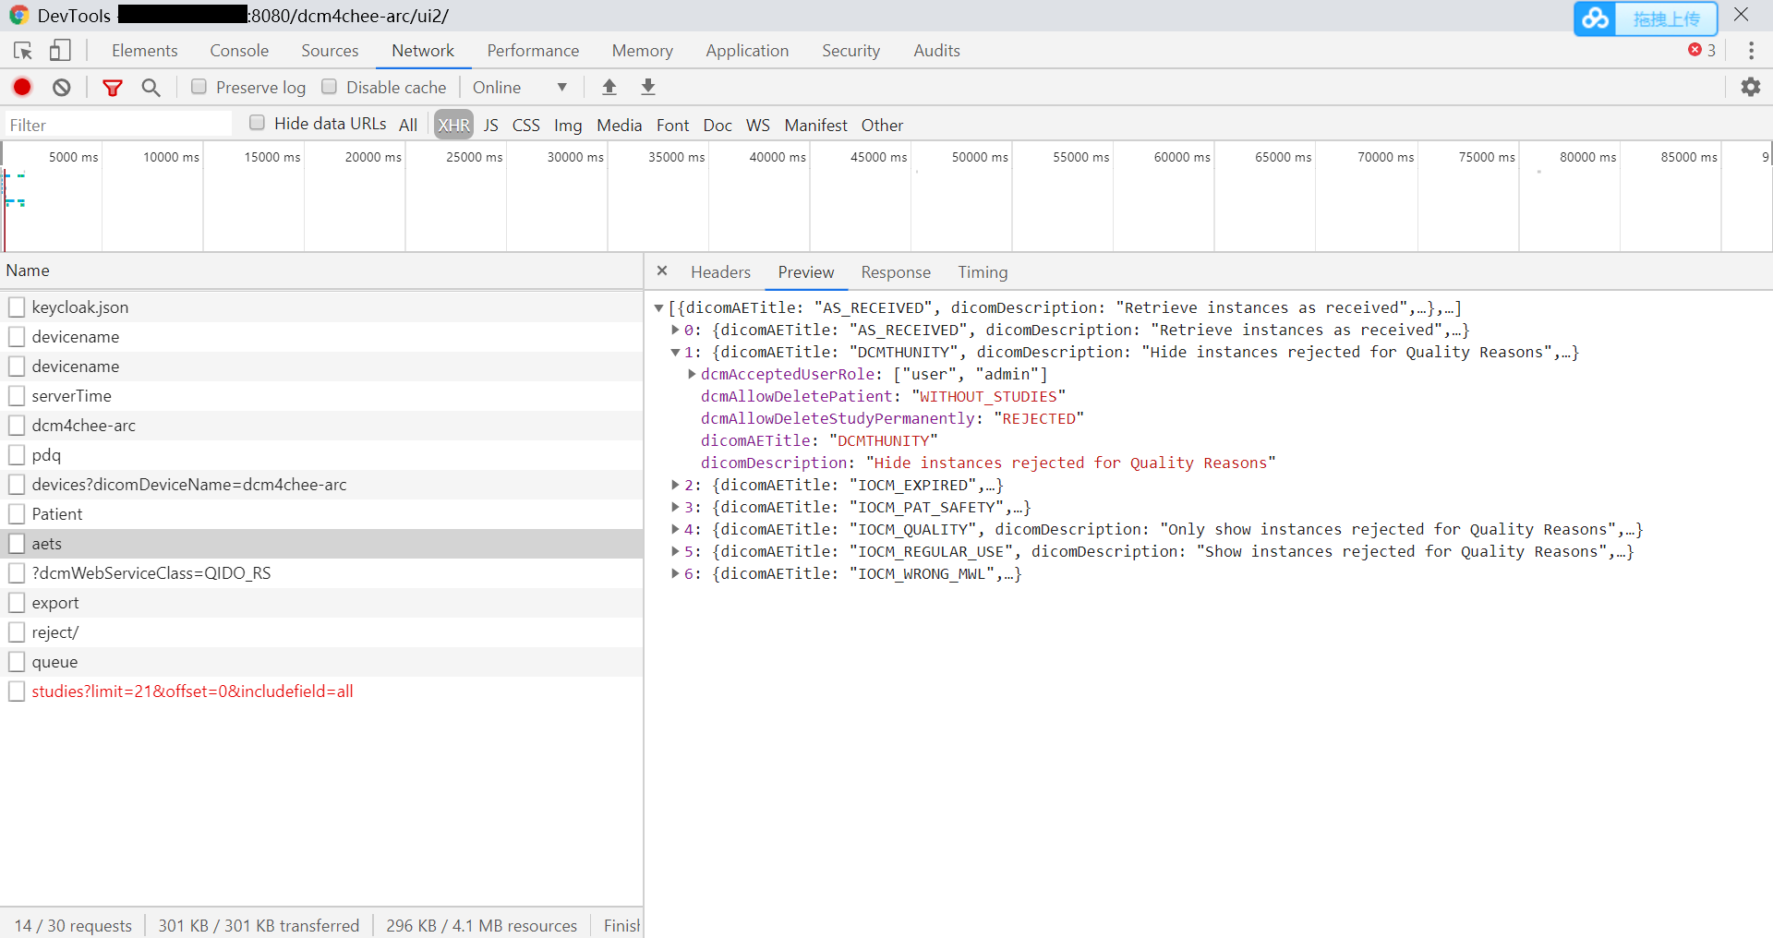Open DevTools settings gear
This screenshot has height=938, width=1773.
pyautogui.click(x=1752, y=87)
